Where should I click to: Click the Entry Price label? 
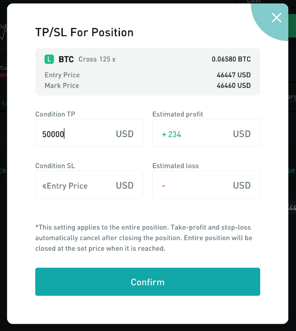(62, 75)
